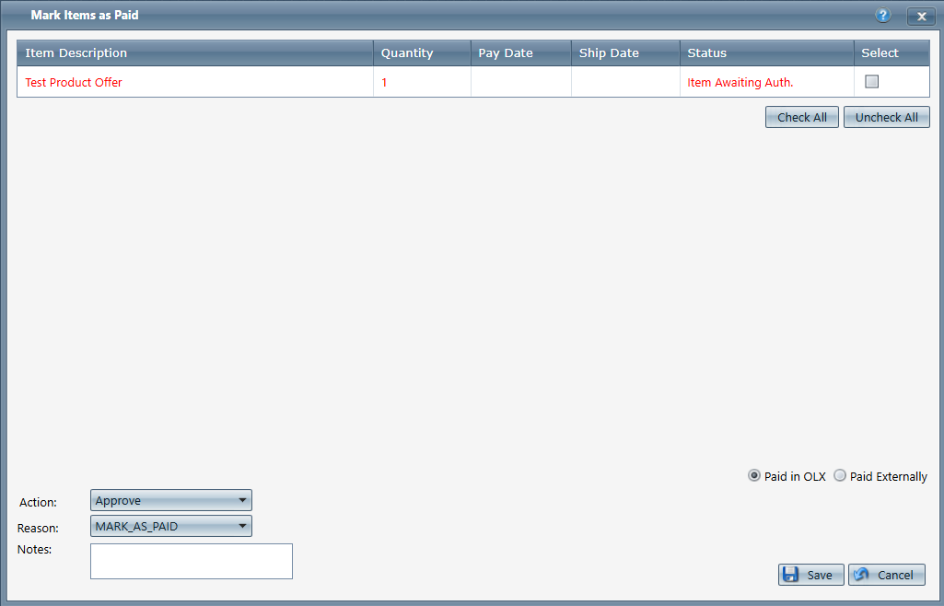
Task: Click the Quantity column header
Action: coord(407,52)
